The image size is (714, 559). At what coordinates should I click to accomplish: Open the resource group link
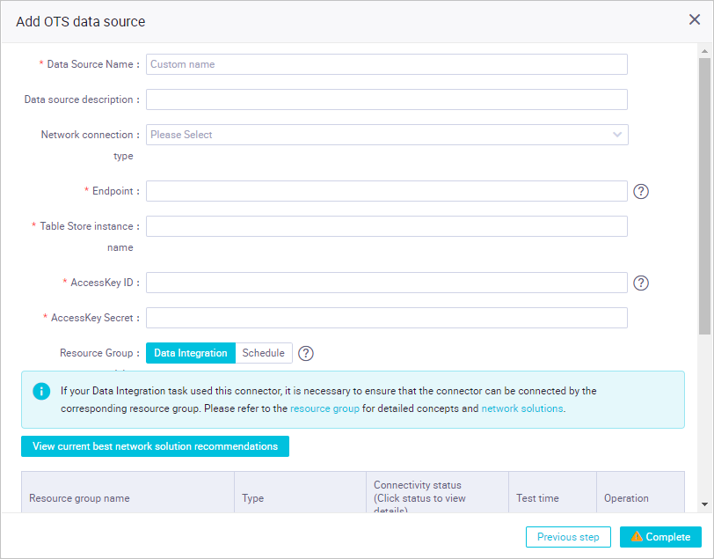tap(324, 408)
